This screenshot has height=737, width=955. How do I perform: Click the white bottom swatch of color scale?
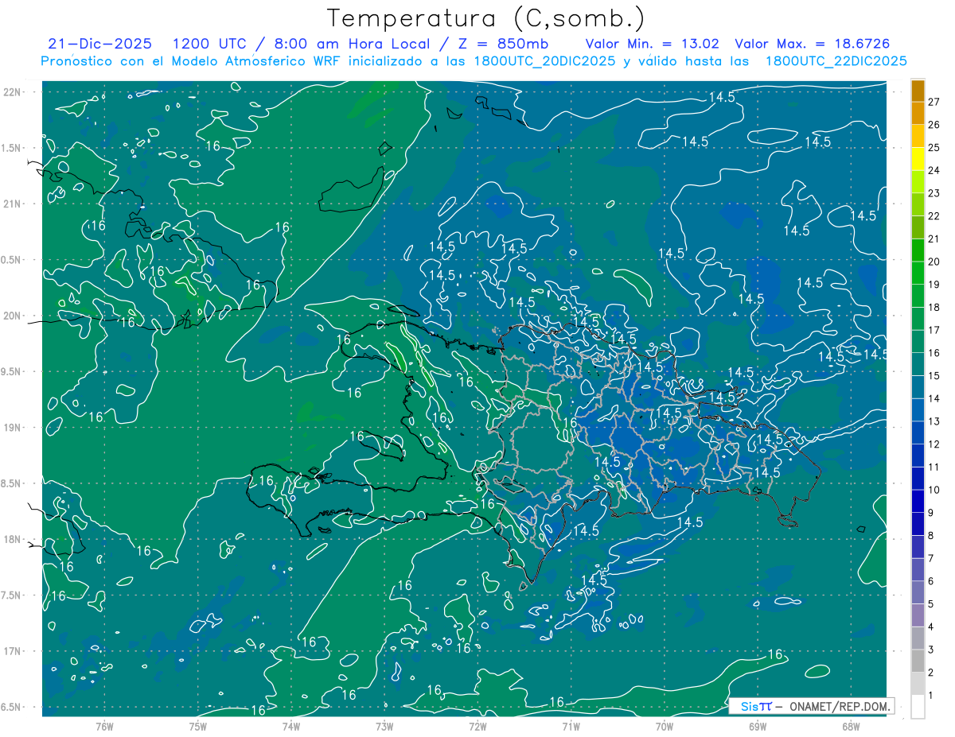pyautogui.click(x=918, y=707)
